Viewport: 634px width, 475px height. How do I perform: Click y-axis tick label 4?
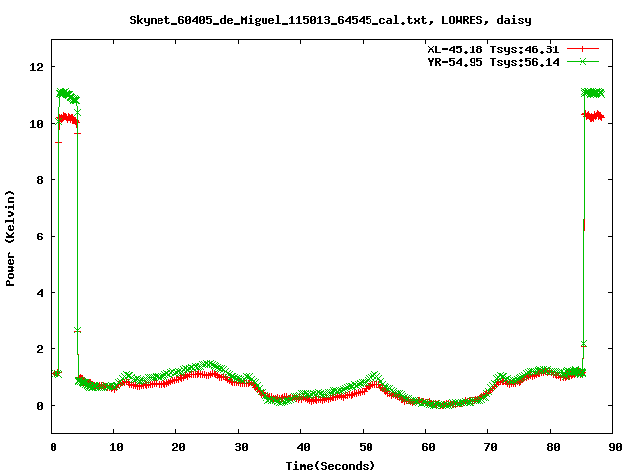(x=40, y=293)
